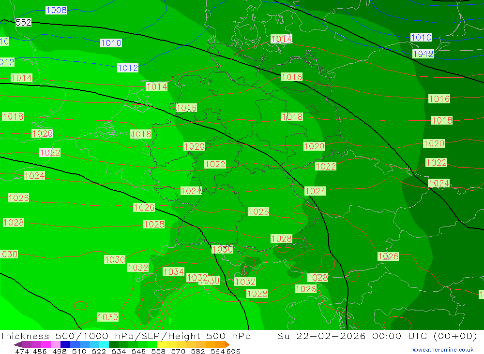Click the 582 legend value

coord(197,351)
